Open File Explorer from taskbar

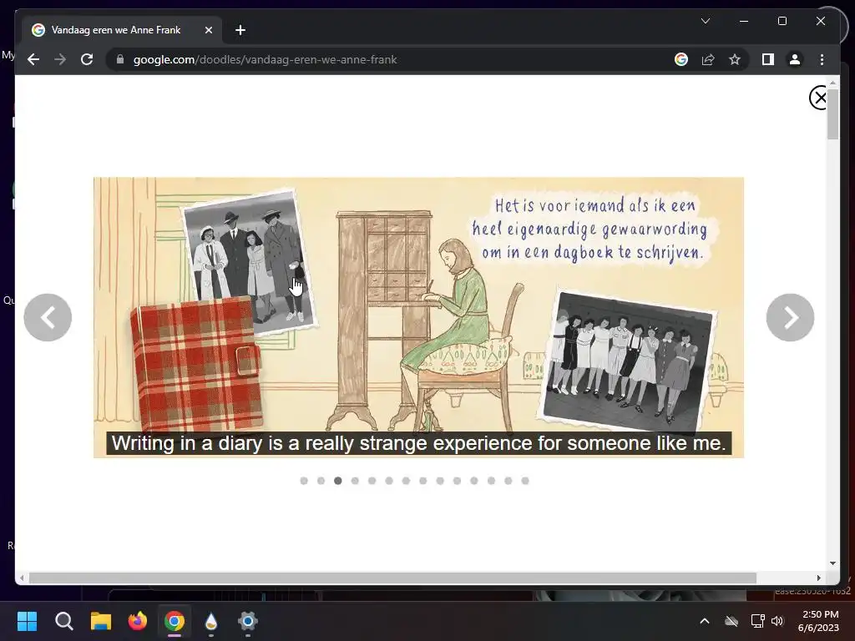pos(101,621)
